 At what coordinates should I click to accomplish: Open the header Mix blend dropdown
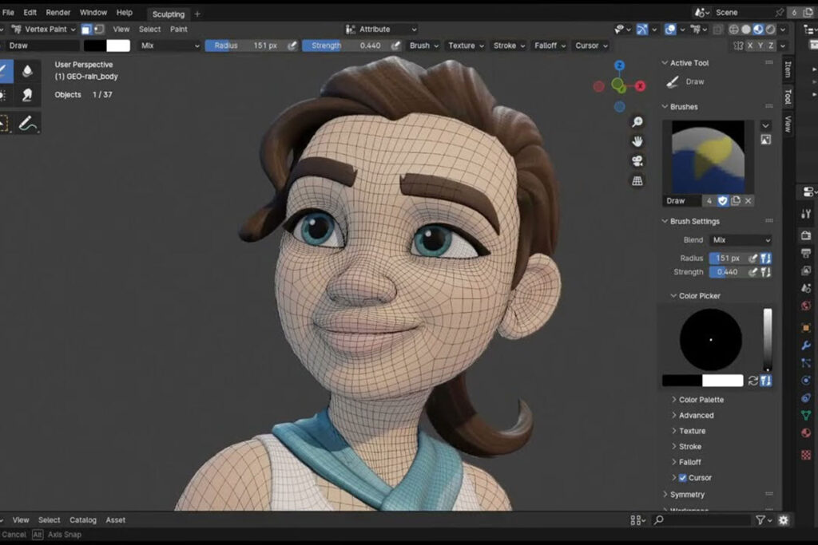point(169,45)
